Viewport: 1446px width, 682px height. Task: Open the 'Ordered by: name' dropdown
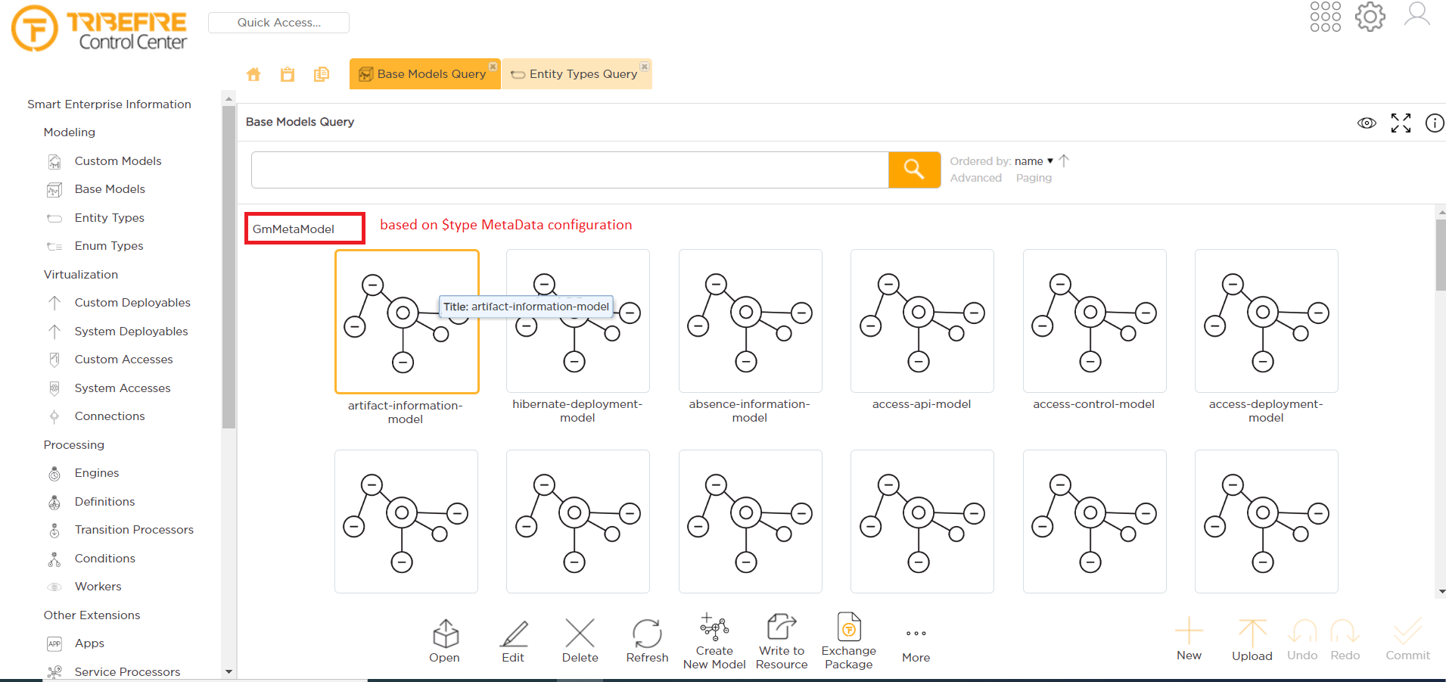(1033, 161)
